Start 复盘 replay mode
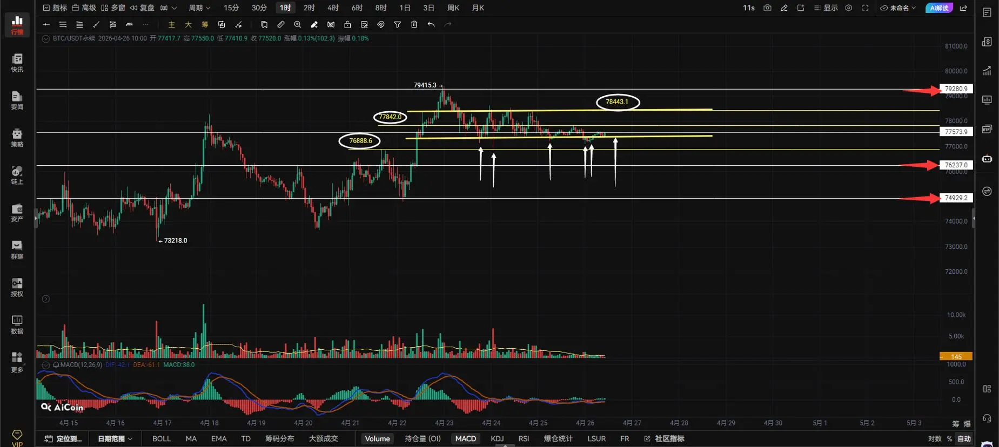This screenshot has width=999, height=447. [142, 8]
